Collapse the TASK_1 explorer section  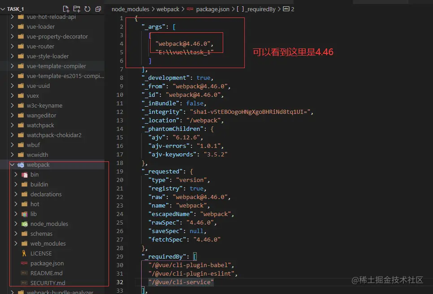click(x=3, y=9)
